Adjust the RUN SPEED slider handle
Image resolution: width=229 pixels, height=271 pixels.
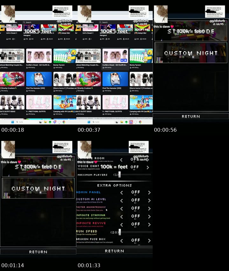tap(120, 232)
